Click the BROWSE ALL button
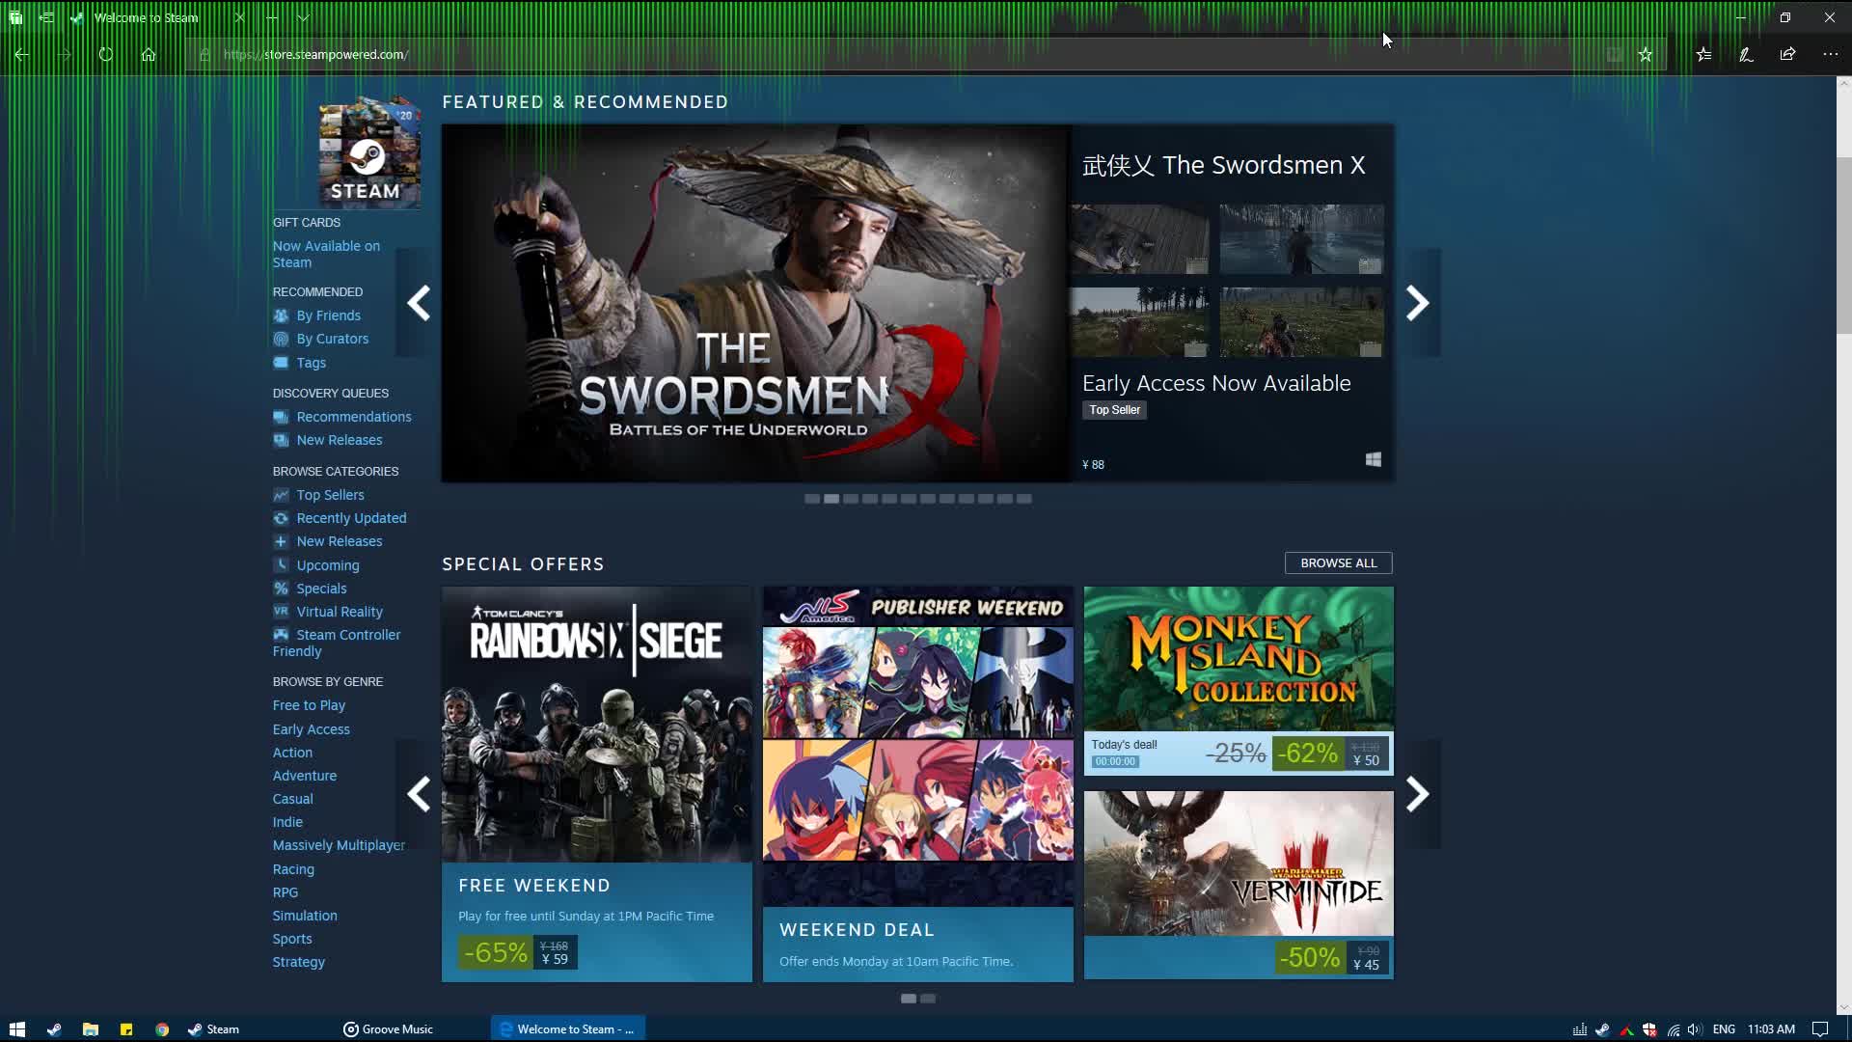 point(1338,562)
